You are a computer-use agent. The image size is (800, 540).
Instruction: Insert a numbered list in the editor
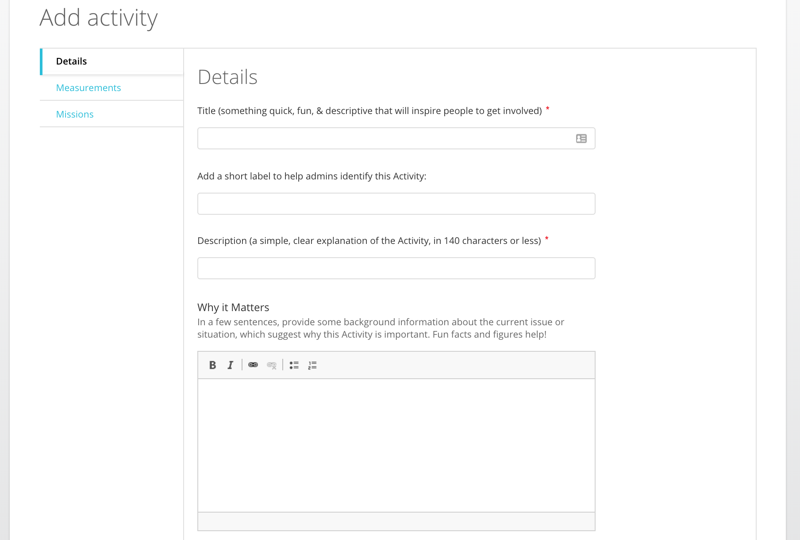[312, 365]
